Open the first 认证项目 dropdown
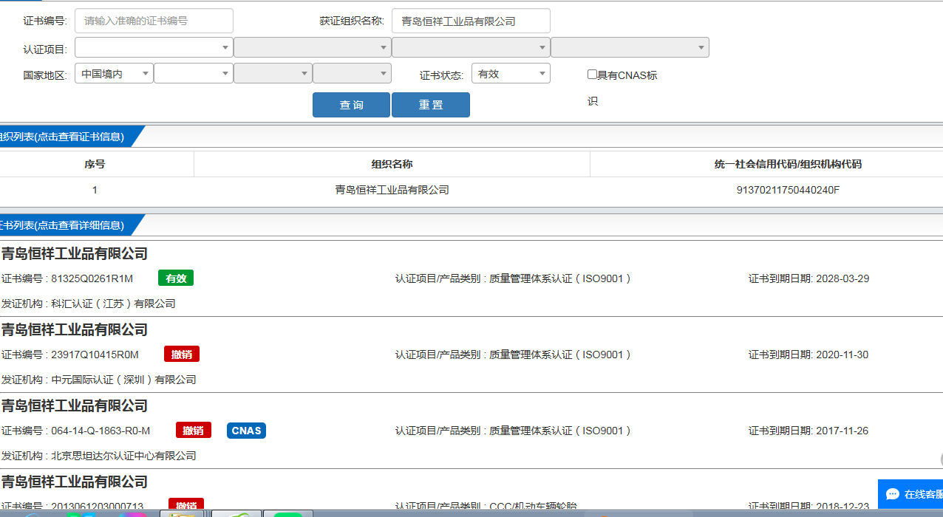 click(154, 47)
